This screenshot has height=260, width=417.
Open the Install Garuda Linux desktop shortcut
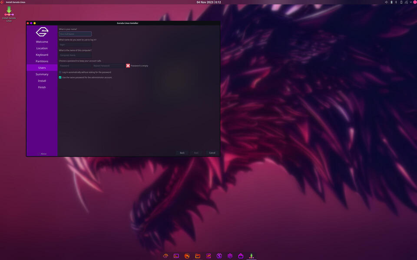pyautogui.click(x=9, y=14)
